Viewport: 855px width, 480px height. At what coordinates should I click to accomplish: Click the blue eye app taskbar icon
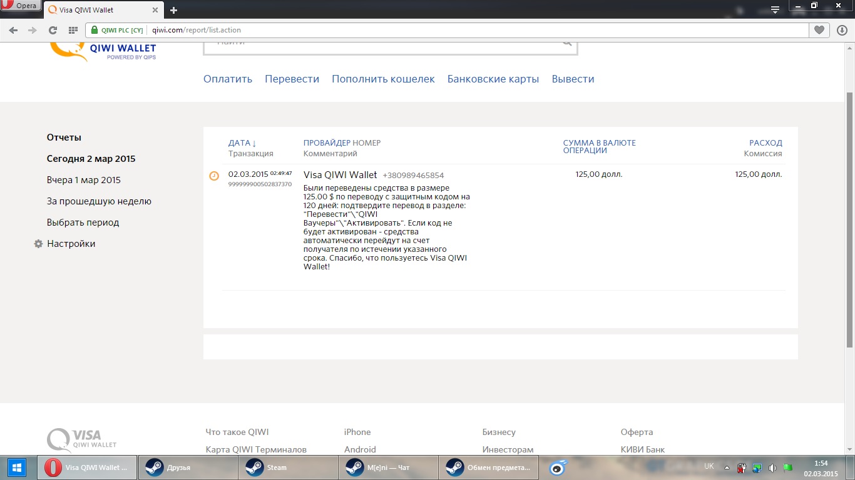[558, 467]
